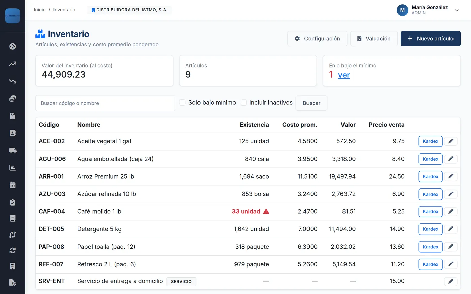Edit the CAF-004 item with pencil icon
This screenshot has height=294, width=471.
point(451,212)
